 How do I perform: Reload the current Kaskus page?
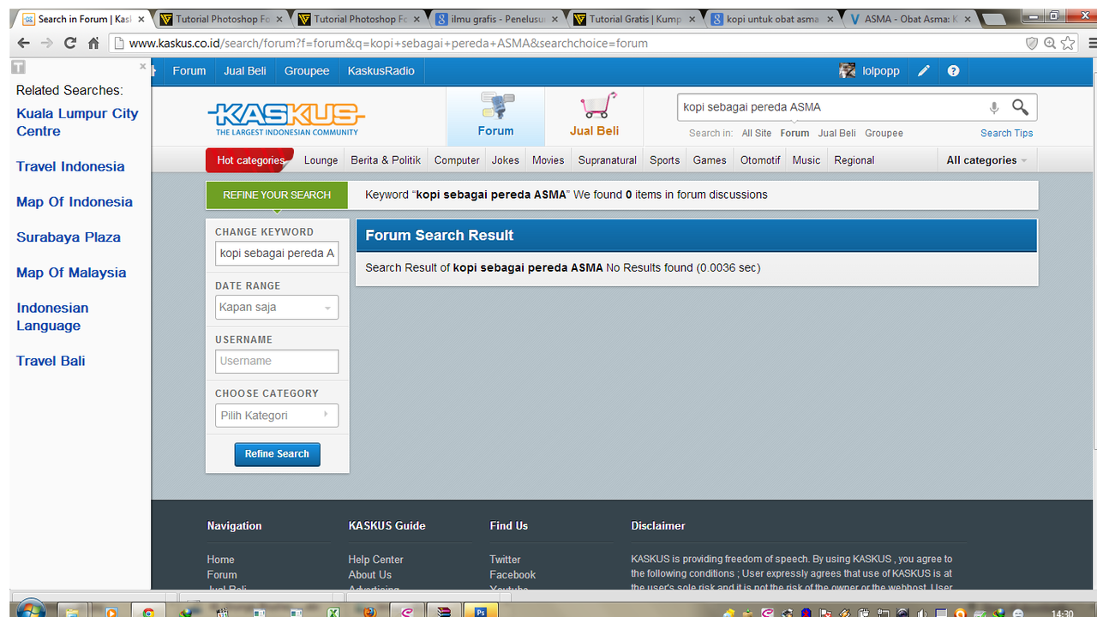[70, 43]
